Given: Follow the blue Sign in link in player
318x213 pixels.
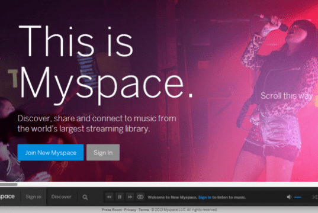Looking at the screenshot, I should tap(205, 197).
